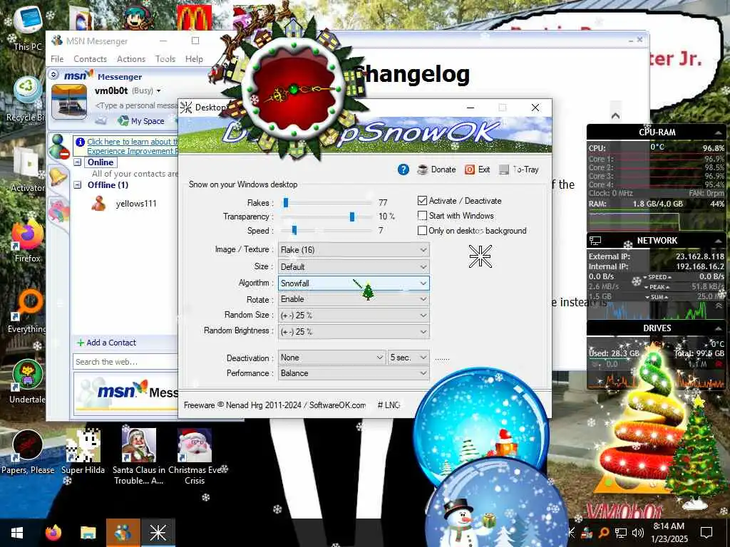Open File menu in MSN Messenger

coord(57,59)
